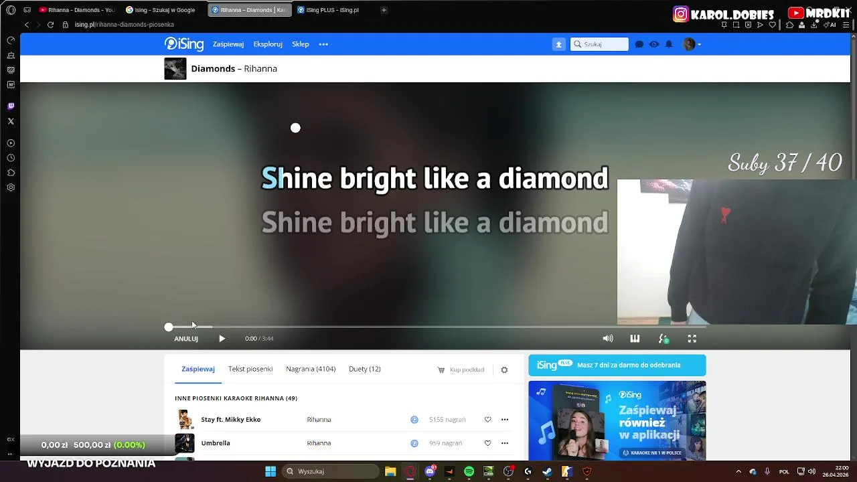The height and width of the screenshot is (482, 857).
Task: Focus the Szukaj search field on iSing
Action: (600, 44)
